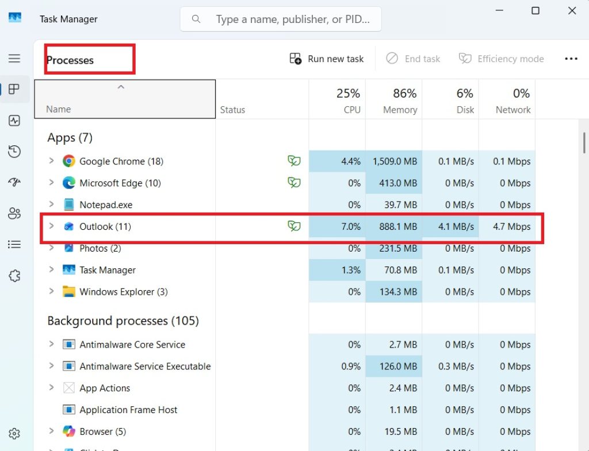Expand the Task Manager process
589x451 pixels.
click(x=51, y=269)
